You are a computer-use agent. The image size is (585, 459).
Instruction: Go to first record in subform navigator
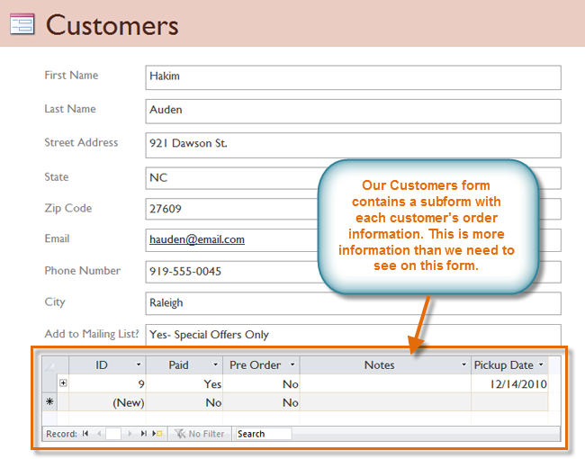85,434
